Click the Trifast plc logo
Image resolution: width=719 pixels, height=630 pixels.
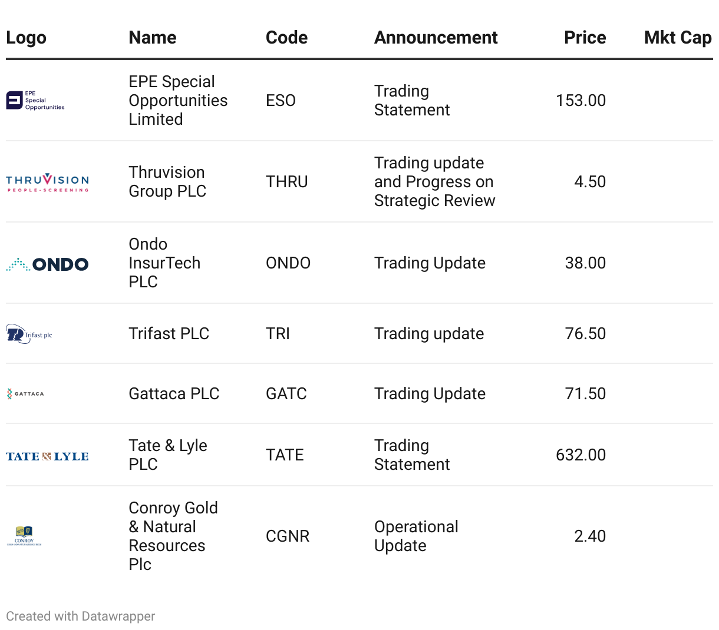click(29, 334)
